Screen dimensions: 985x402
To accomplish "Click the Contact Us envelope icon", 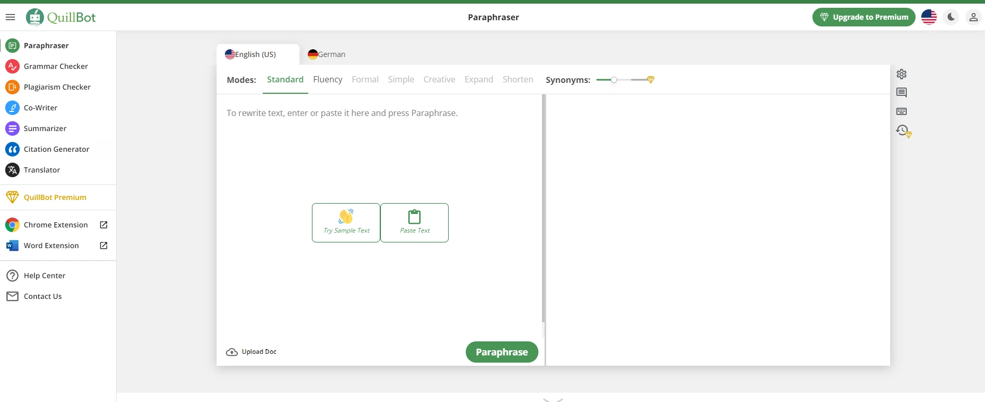I will coord(12,296).
